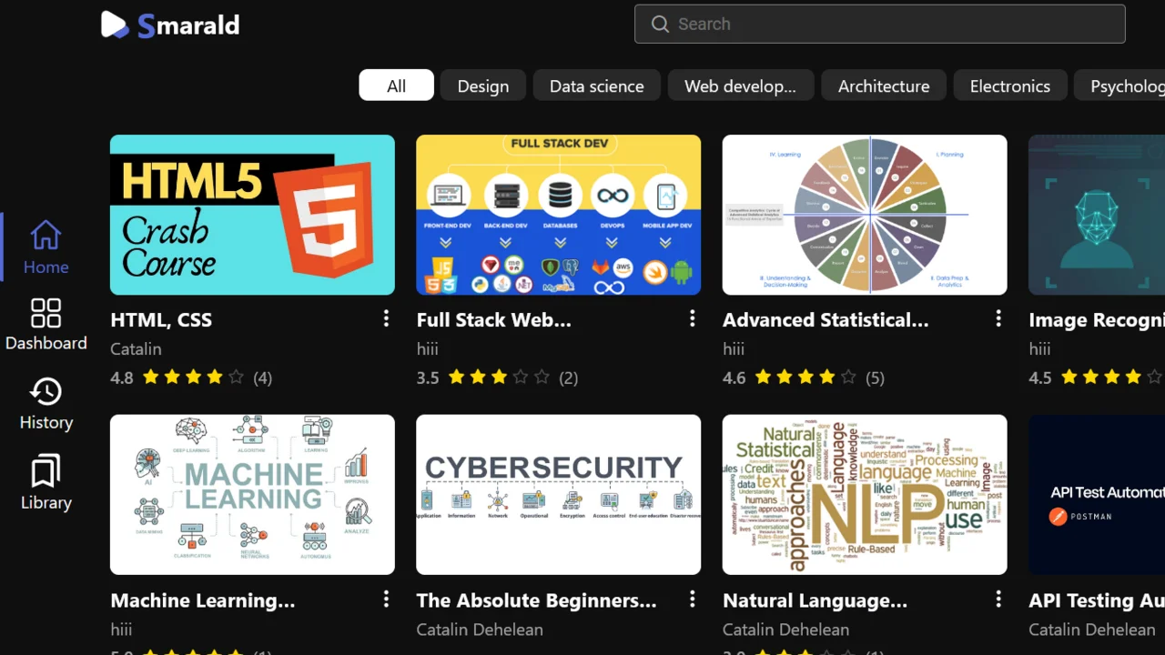Select the Web development category filter

(x=741, y=86)
